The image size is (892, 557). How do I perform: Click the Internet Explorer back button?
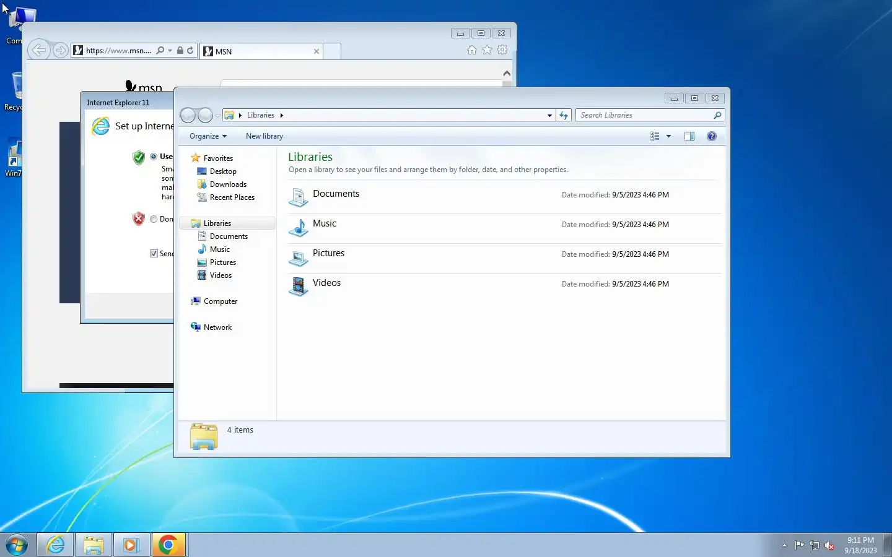[x=39, y=50]
